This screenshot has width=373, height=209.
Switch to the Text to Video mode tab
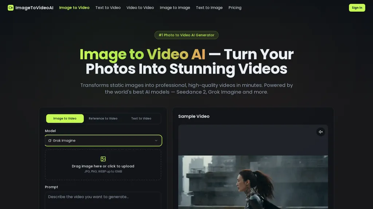[141, 119]
